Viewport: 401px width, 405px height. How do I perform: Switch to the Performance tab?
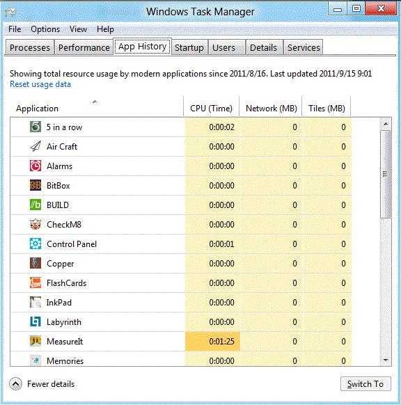coord(84,47)
